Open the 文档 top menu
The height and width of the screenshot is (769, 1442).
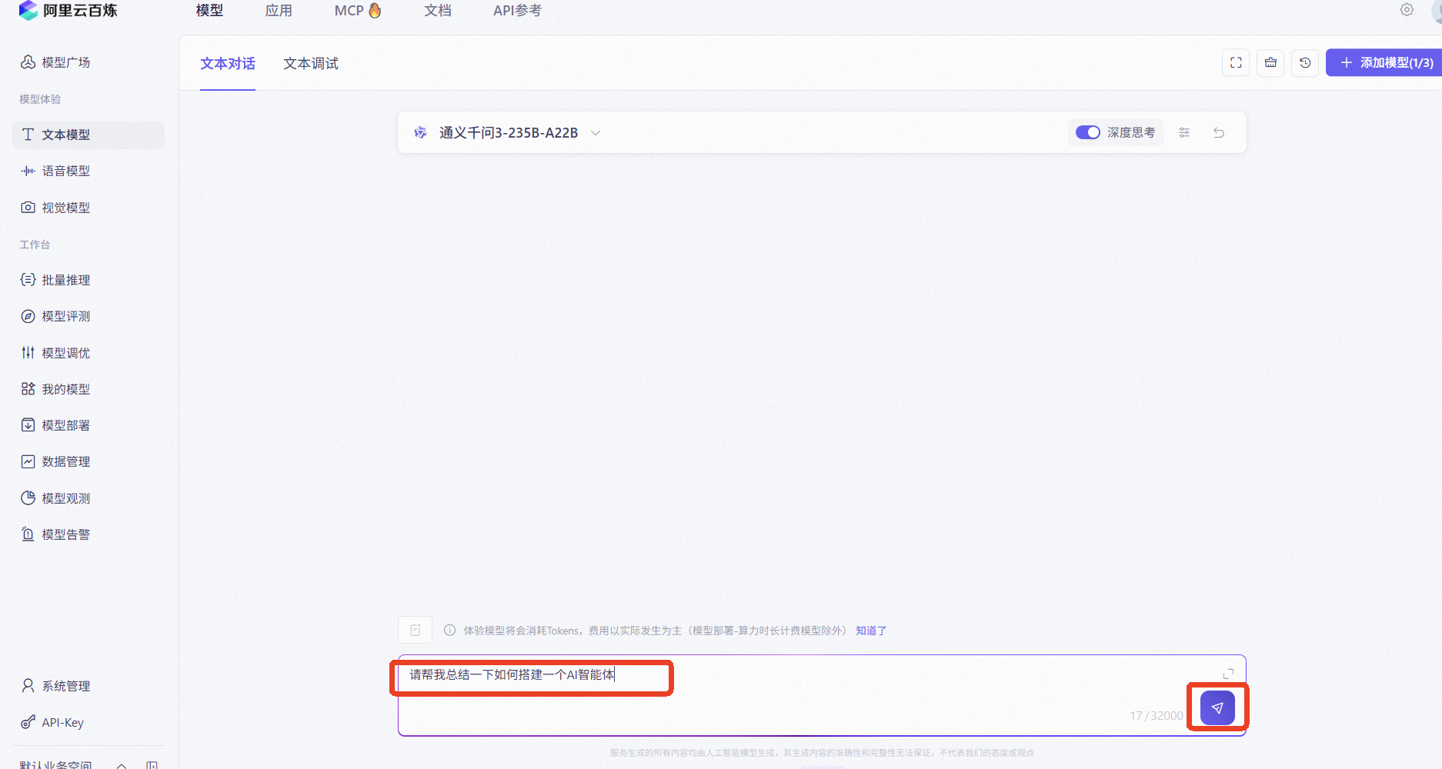[438, 11]
